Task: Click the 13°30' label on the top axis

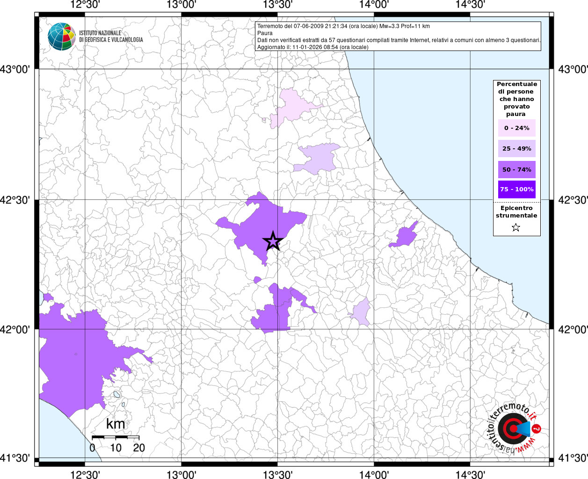Action: point(278,5)
